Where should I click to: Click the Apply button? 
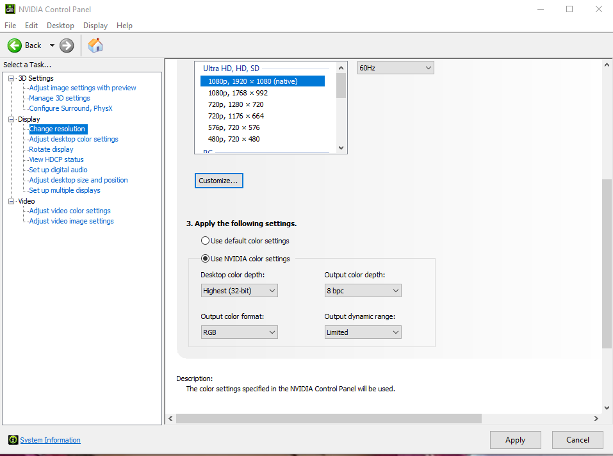pos(515,440)
